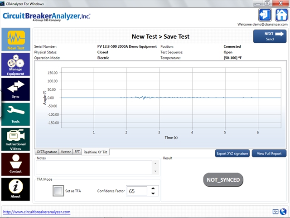Open the Tools wrench tile
290x218 pixels.
[16, 114]
